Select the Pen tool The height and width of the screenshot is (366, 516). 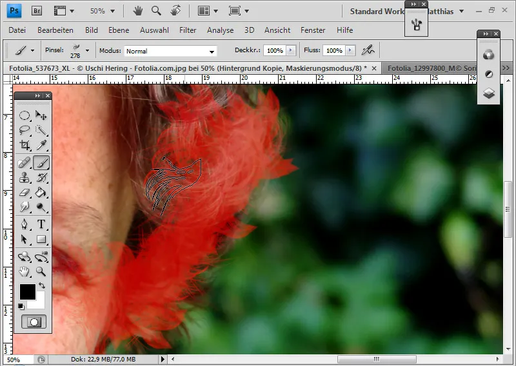(25, 224)
